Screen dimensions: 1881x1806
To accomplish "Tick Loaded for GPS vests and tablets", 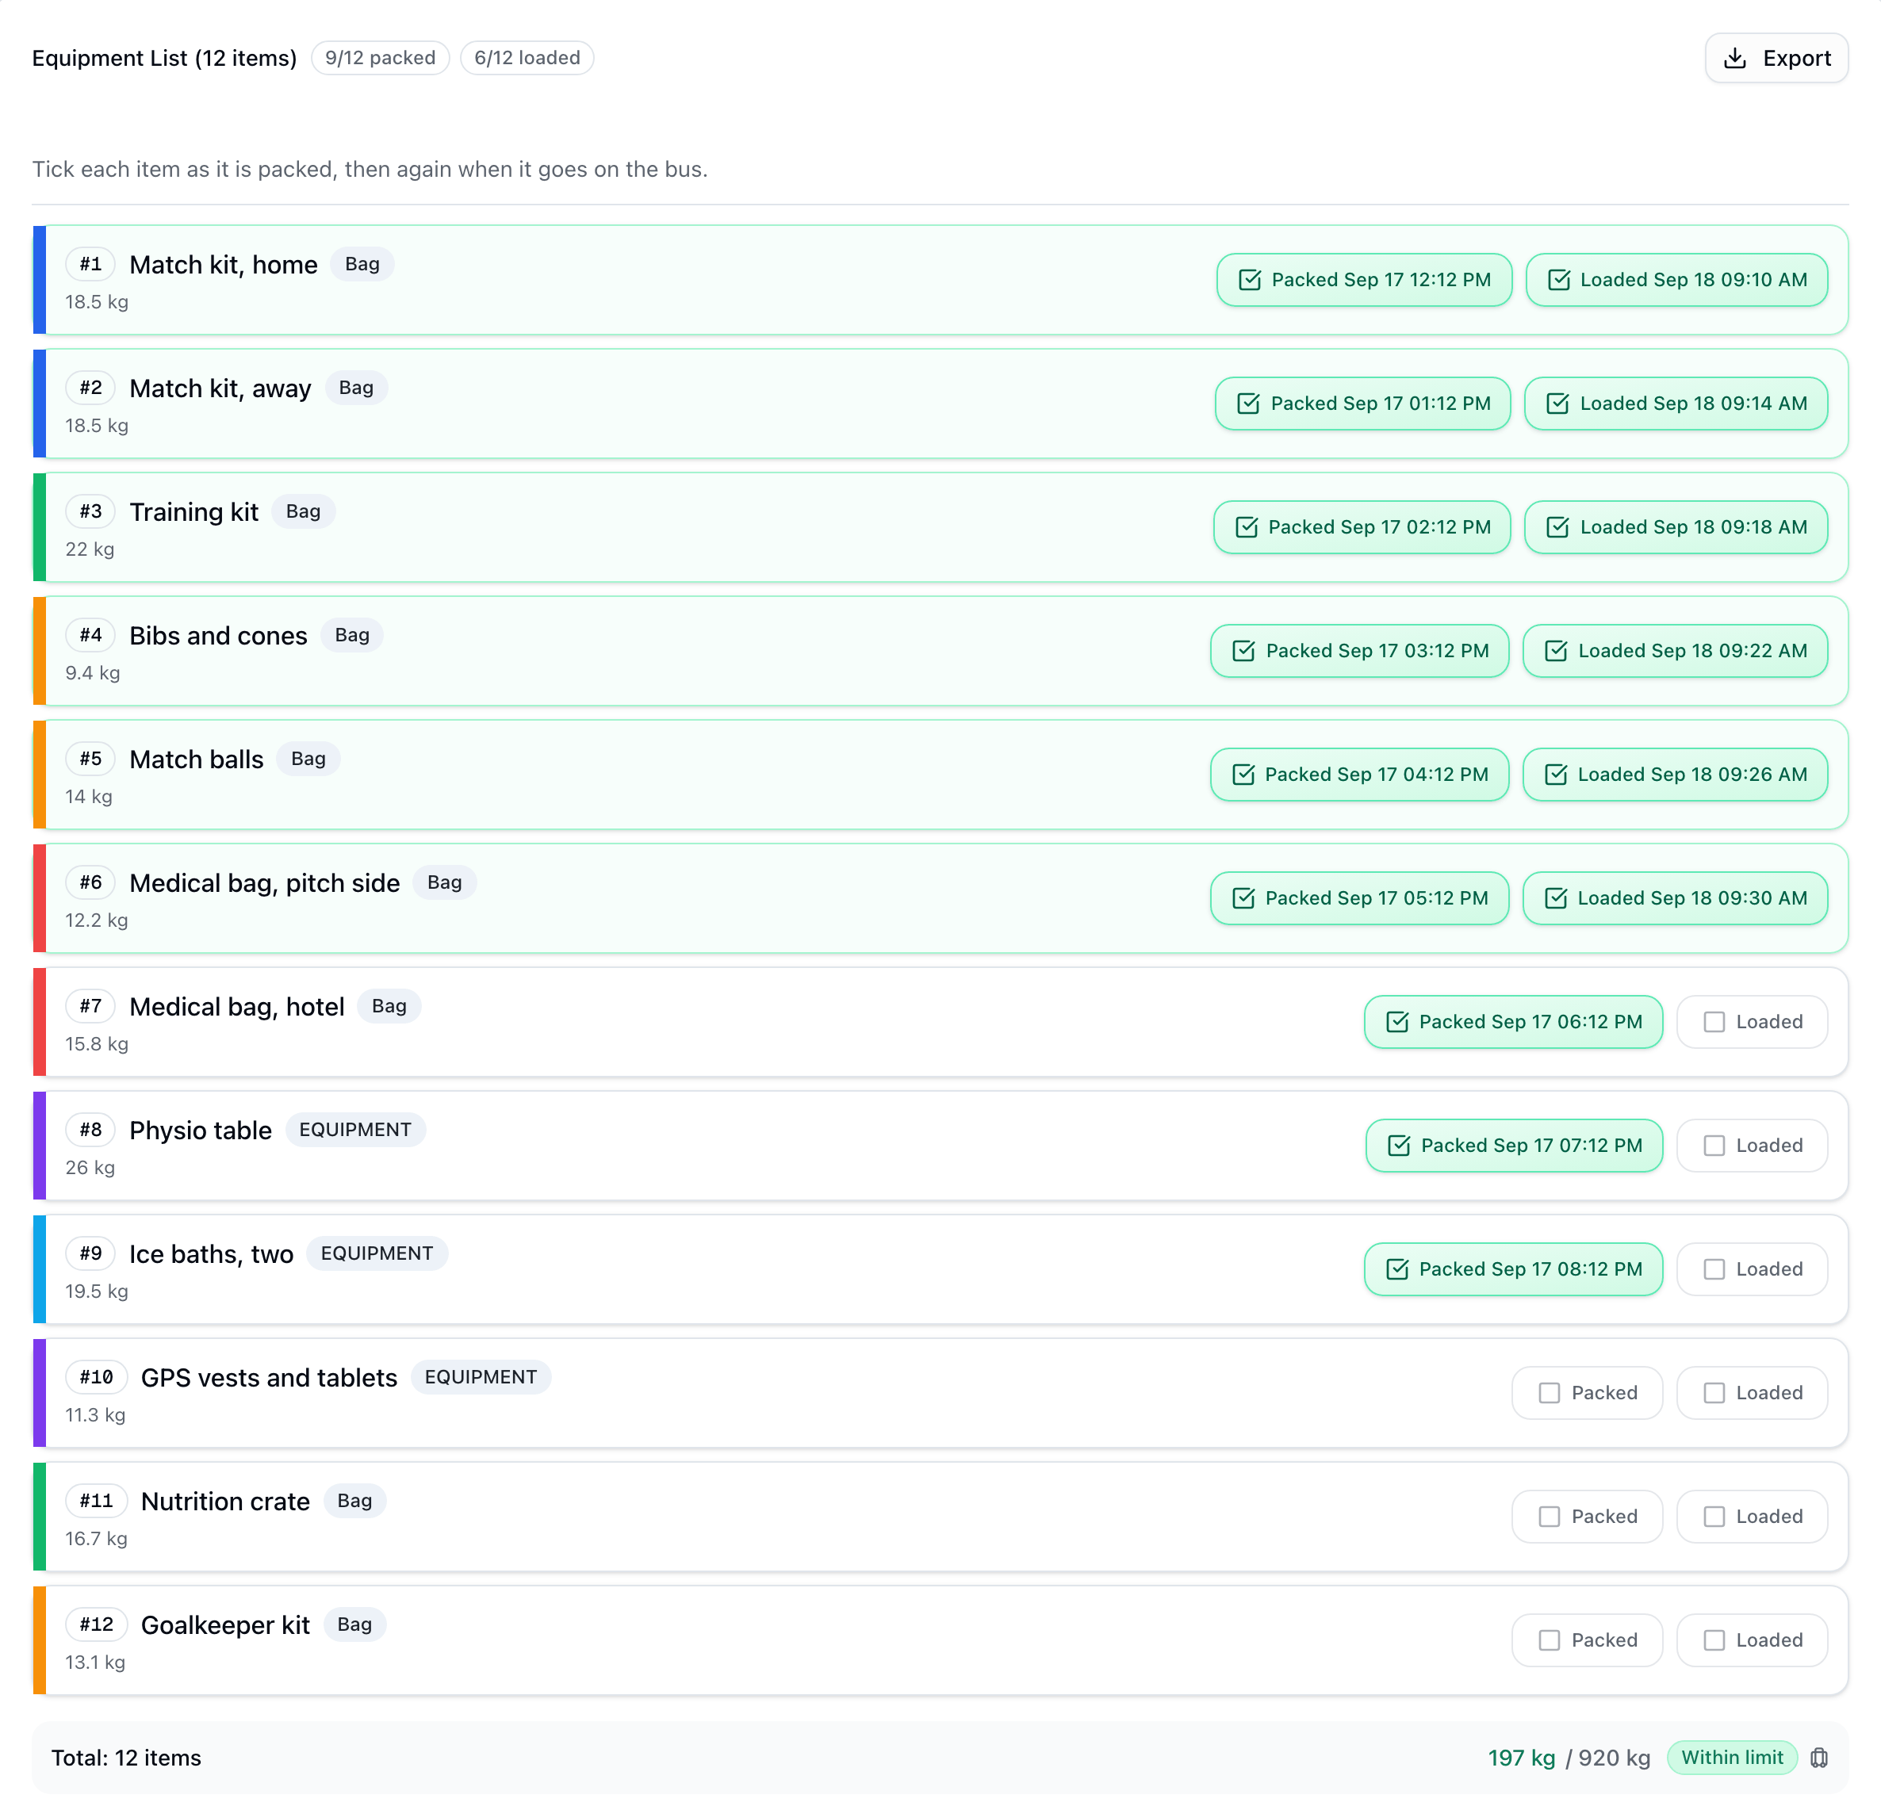I will [x=1752, y=1395].
